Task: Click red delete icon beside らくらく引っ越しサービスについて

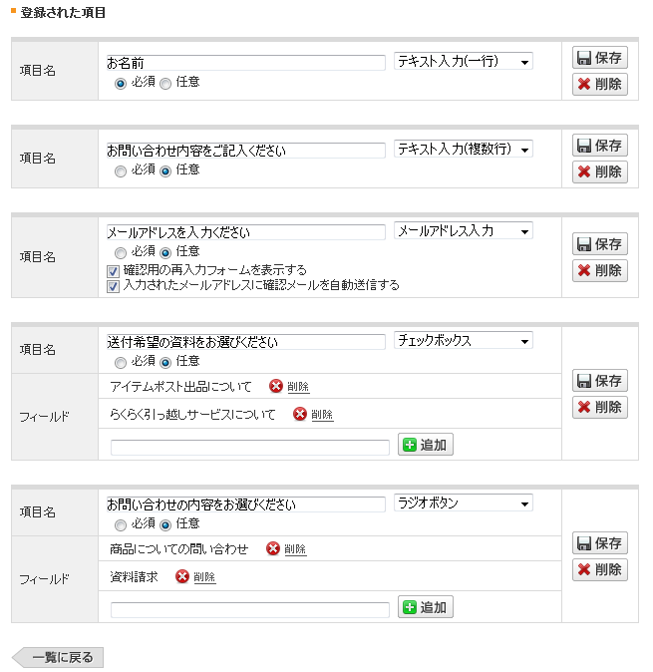Action: 300,415
